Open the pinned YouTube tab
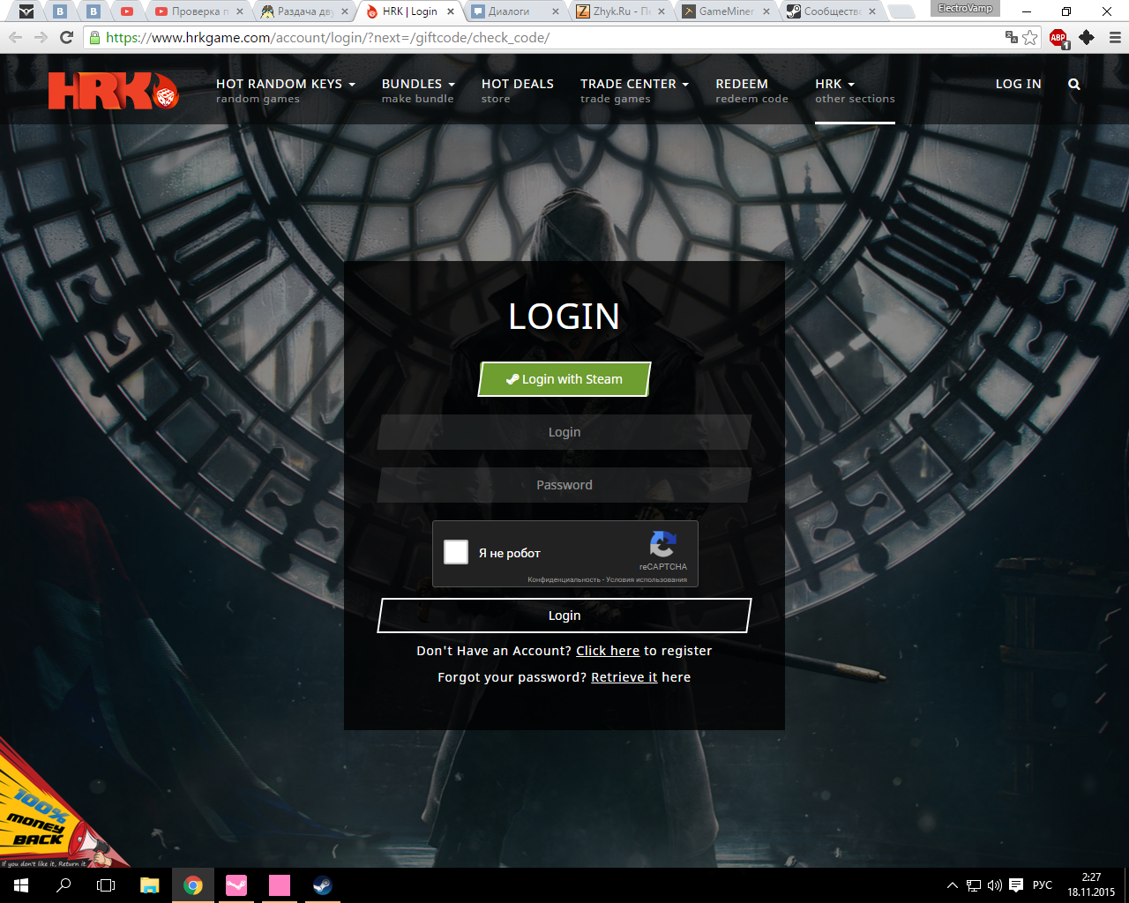 (x=127, y=11)
